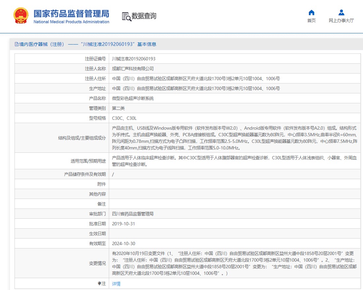Click the 管理类别 row label
363x290 pixels.
(98, 108)
